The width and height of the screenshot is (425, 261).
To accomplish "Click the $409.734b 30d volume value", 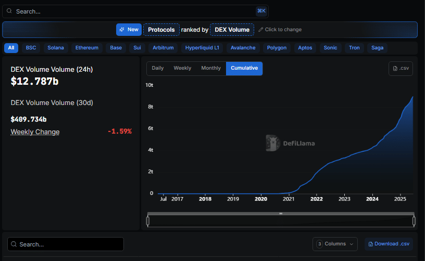I will [29, 119].
